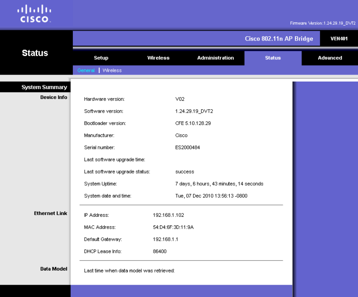This screenshot has width=358, height=297.
Task: Click serial number ES2000484
Action: pos(188,148)
